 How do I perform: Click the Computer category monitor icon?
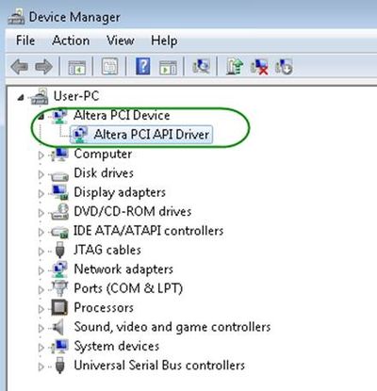point(59,155)
